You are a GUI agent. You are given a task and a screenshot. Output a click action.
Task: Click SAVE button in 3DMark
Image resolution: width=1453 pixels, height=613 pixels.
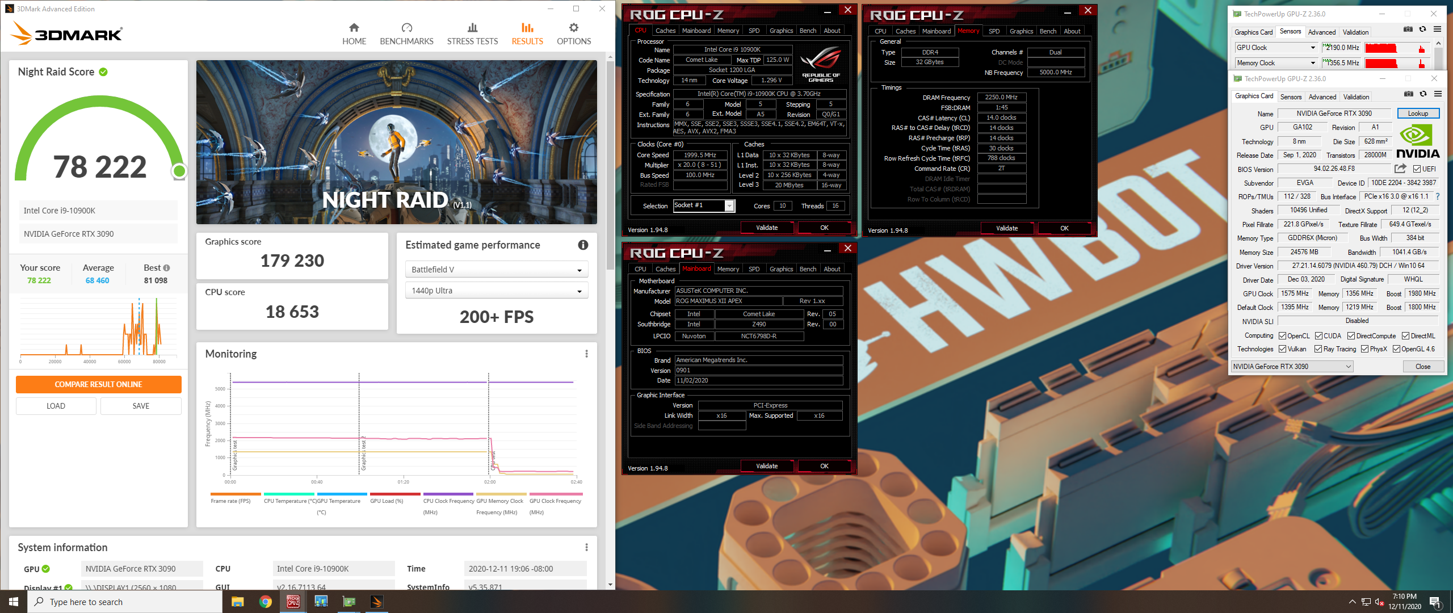tap(141, 406)
